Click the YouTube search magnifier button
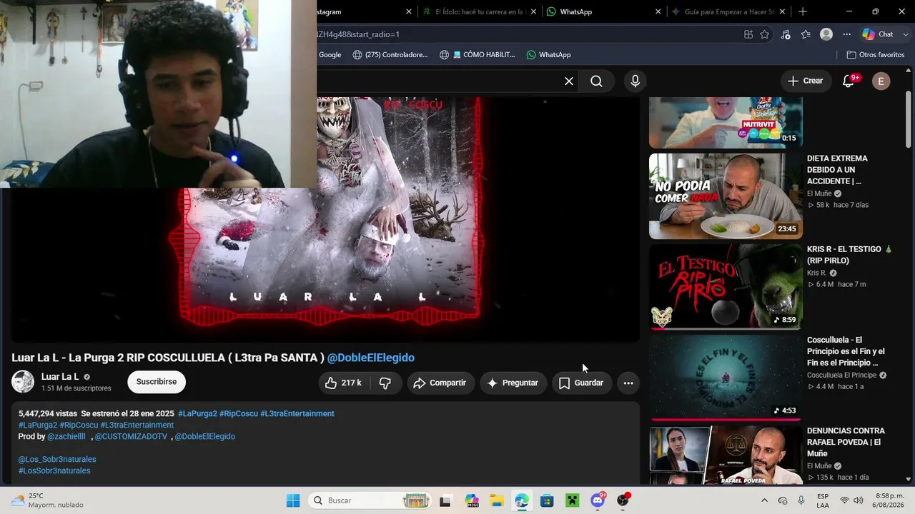The image size is (915, 514). coord(596,81)
